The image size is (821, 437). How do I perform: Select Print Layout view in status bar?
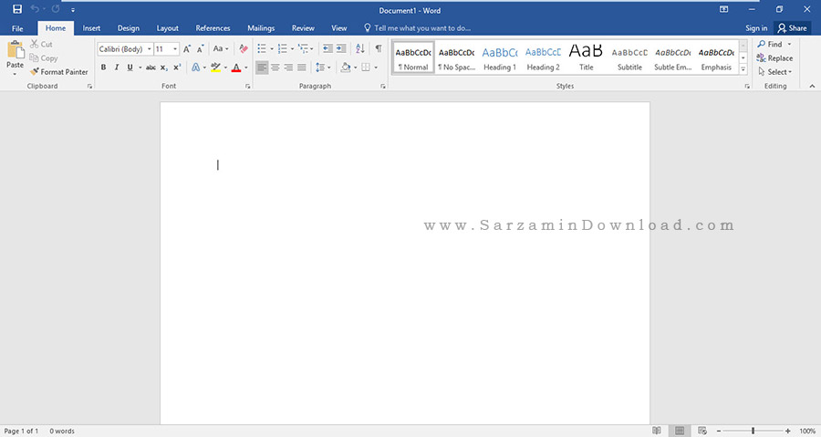tap(680, 431)
